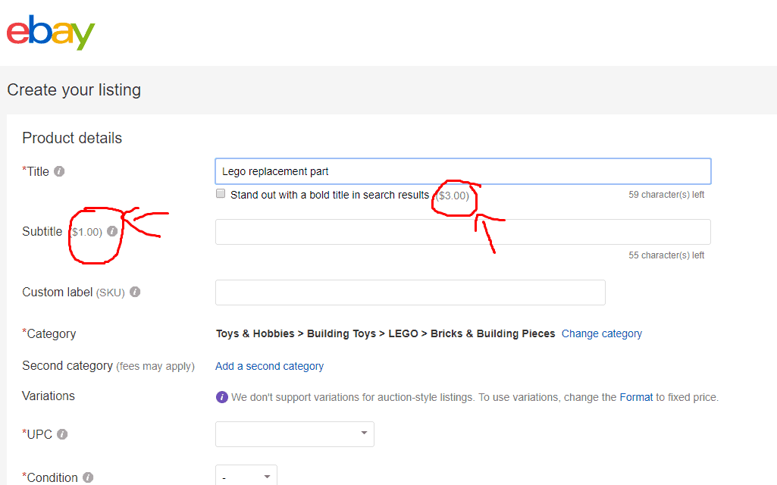Open the Condition dropdown
The width and height of the screenshot is (777, 485).
click(x=246, y=476)
